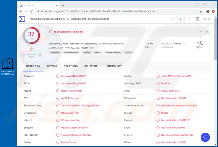The width and height of the screenshot is (218, 147).
Task: Click PossibleThreat Fortinet result
Action: (68, 142)
